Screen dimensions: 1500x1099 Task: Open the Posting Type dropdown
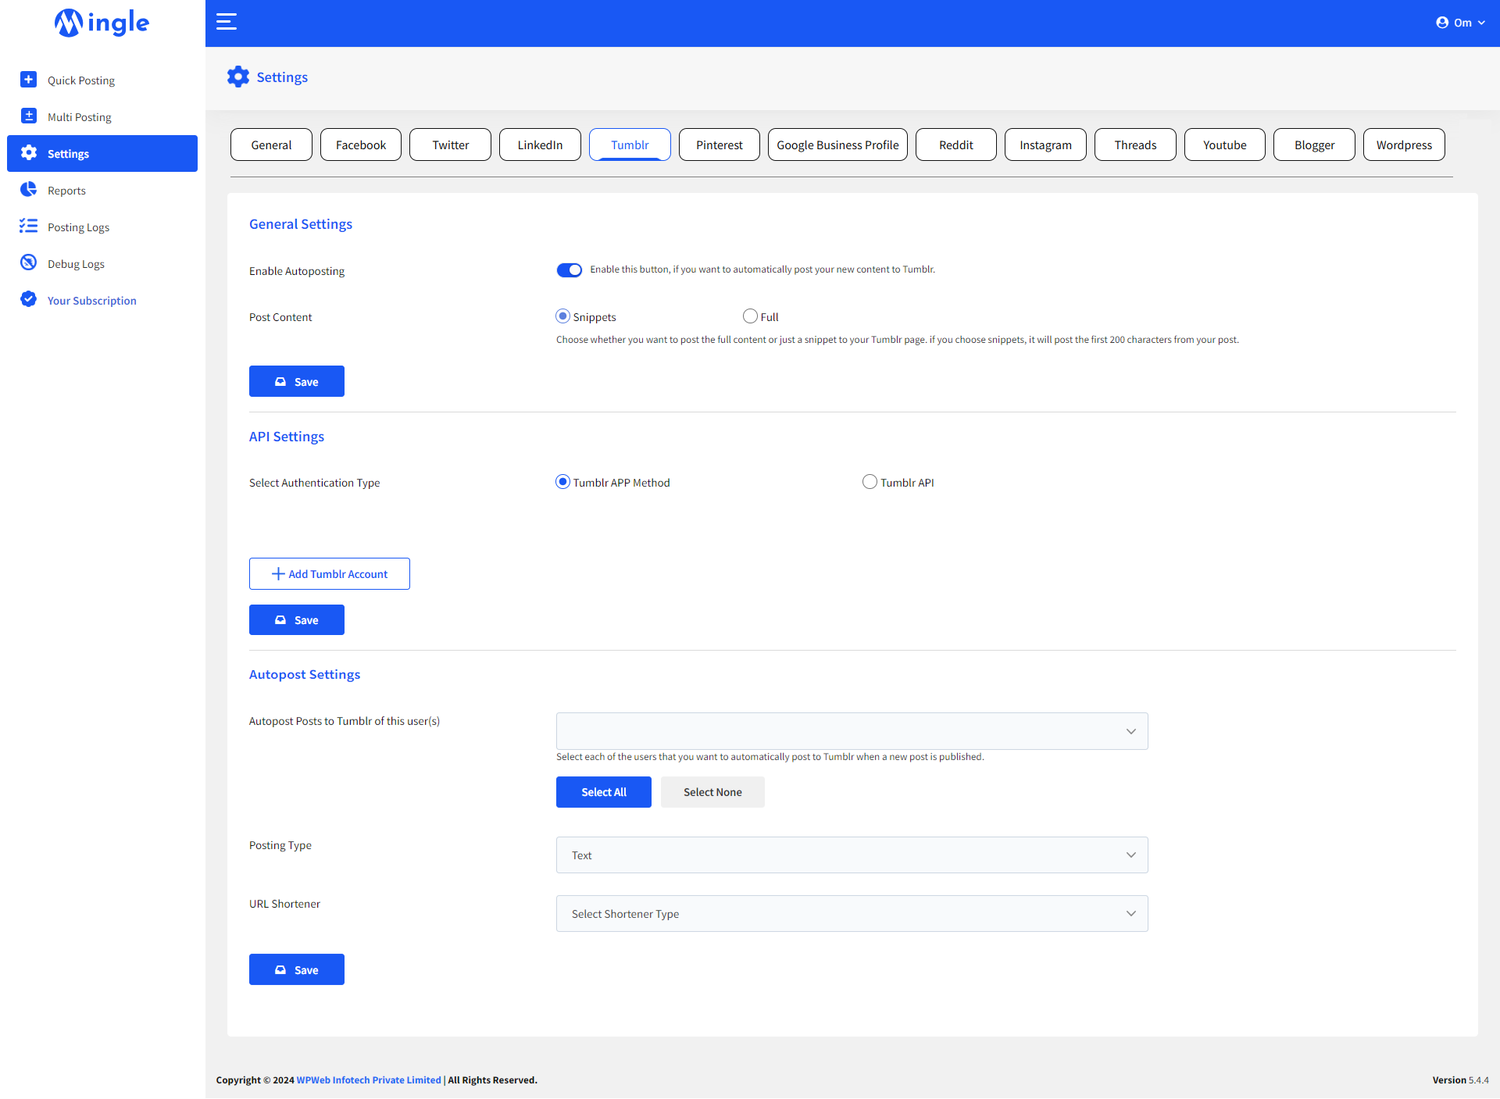(852, 855)
